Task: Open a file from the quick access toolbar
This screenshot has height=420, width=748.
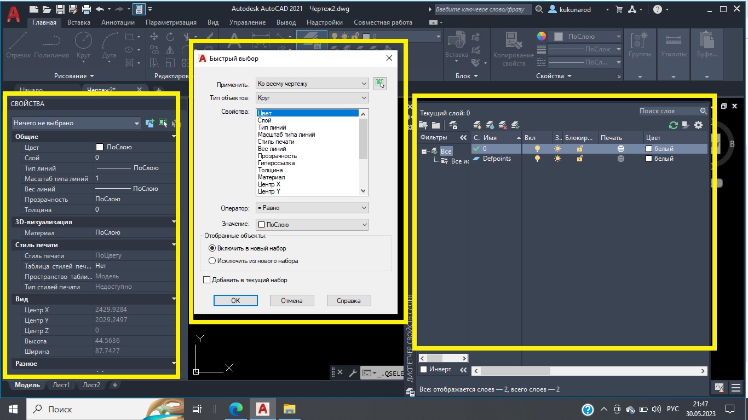Action: 47,9
